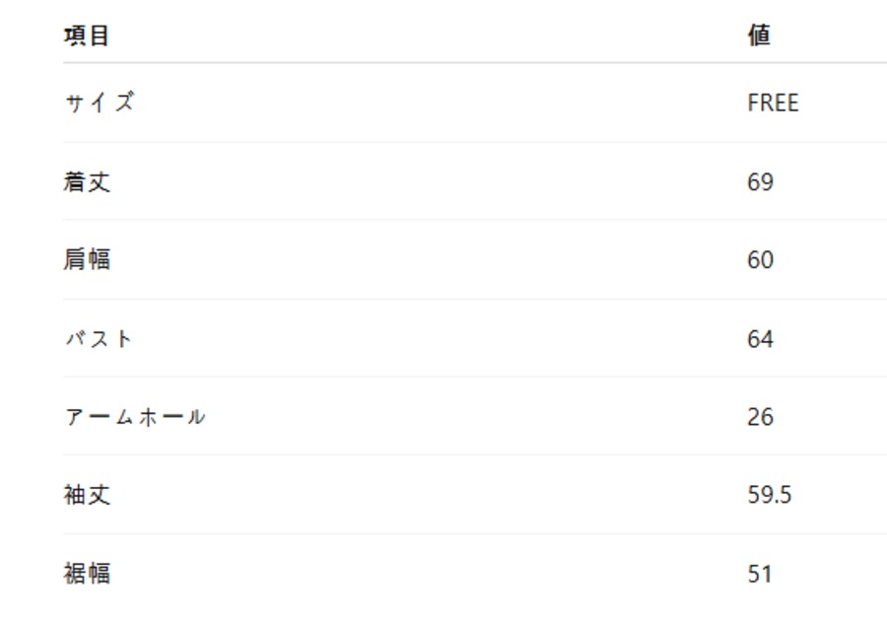Image resolution: width=887 pixels, height=622 pixels.
Task: Select the 裾幅 label cell
Action: click(87, 573)
